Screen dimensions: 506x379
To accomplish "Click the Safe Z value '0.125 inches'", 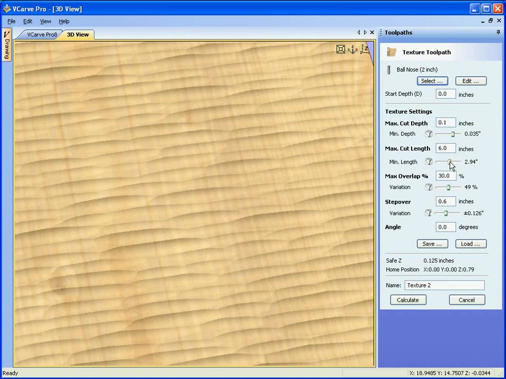I will pyautogui.click(x=439, y=261).
